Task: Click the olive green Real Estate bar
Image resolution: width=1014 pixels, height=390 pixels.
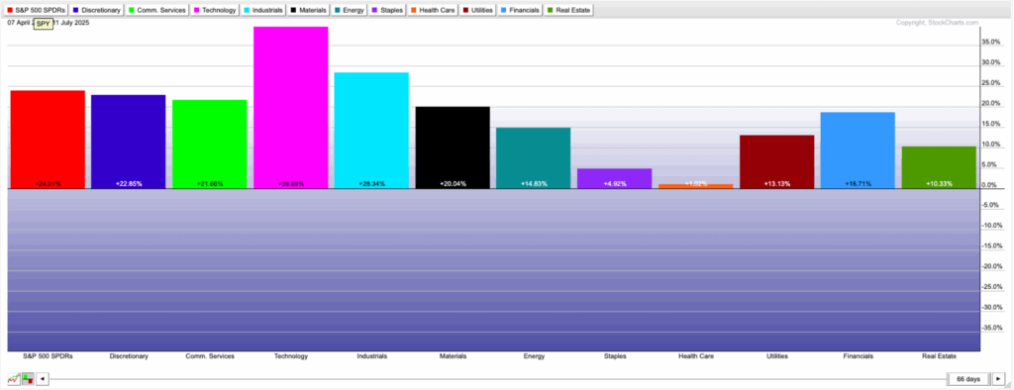Action: click(x=939, y=167)
